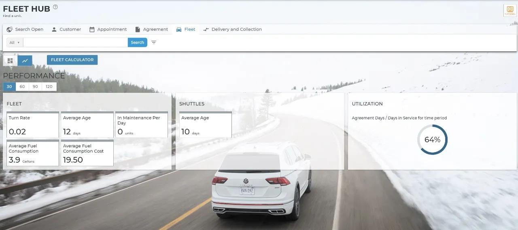The image size is (518, 230).
Task: Select the 120-day performance period
Action: coord(49,87)
